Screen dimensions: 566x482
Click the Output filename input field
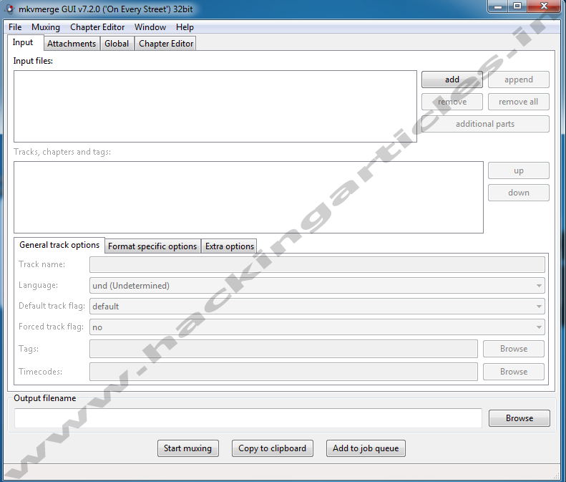248,418
